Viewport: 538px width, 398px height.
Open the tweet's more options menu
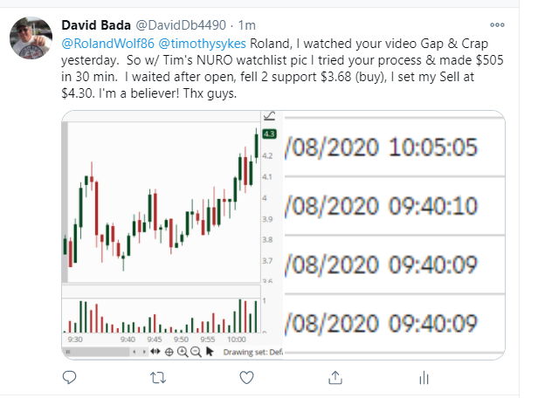tap(498, 24)
